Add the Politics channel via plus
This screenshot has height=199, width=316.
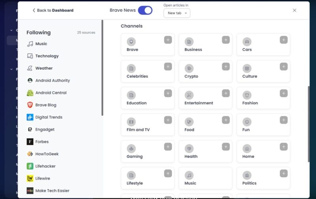(x=284, y=173)
